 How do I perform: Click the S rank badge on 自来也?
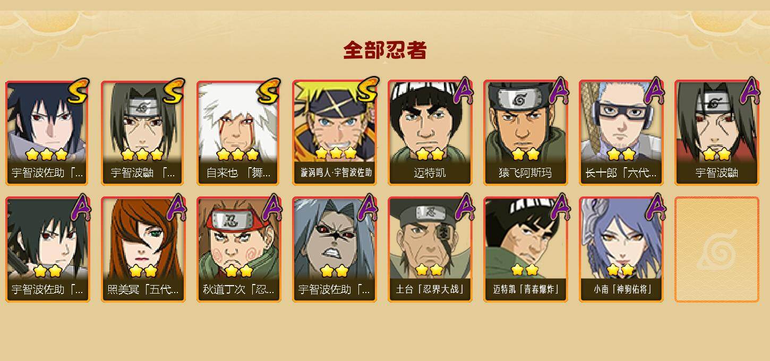(269, 91)
